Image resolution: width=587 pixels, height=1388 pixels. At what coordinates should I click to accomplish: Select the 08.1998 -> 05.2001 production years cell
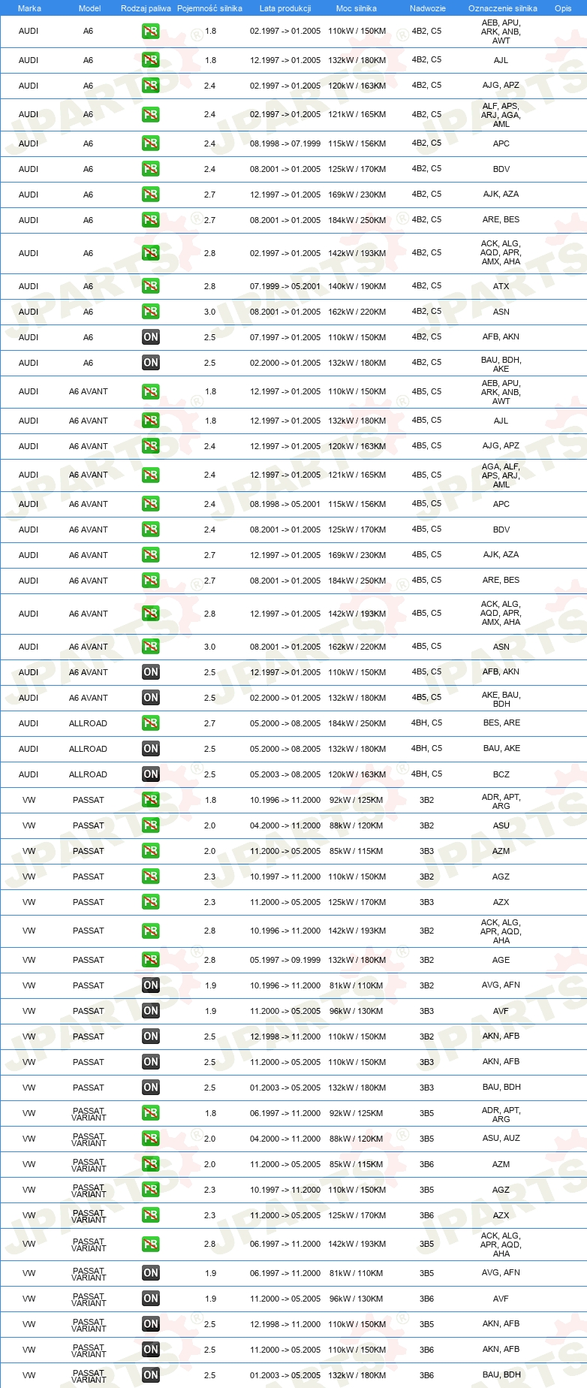click(285, 504)
